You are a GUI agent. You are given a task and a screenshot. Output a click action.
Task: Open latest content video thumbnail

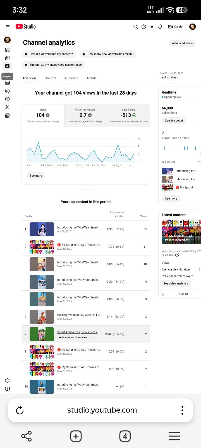[x=181, y=232]
